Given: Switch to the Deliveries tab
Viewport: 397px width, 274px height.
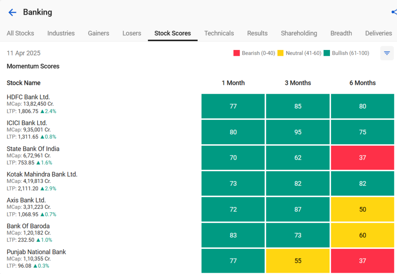Looking at the screenshot, I should [378, 33].
